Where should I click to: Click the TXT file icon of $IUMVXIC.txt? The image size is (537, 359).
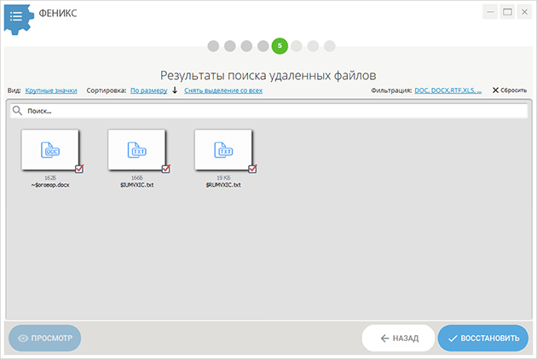pyautogui.click(x=136, y=150)
